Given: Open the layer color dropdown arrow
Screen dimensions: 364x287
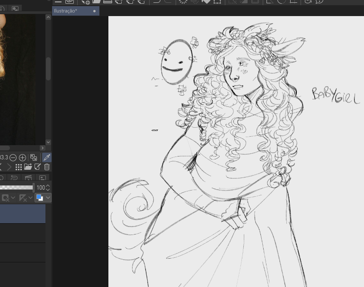Looking at the screenshot, I should coord(48,198).
